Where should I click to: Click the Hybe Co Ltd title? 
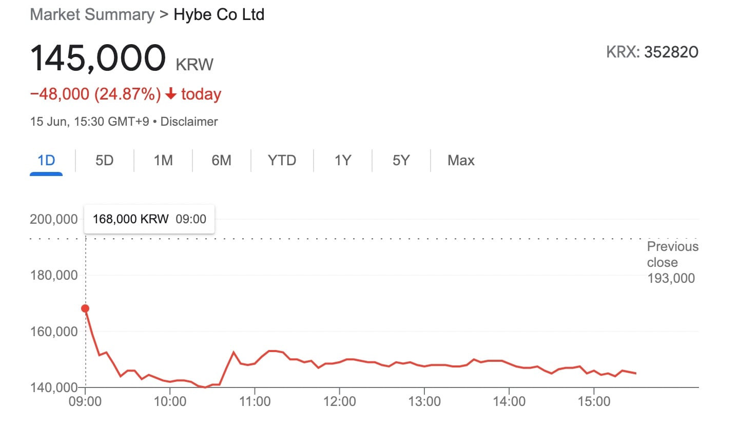click(x=219, y=14)
